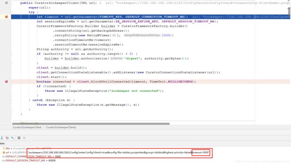Screen dimensions: 291x165
Task: Click '.connectString(url.getBackupAddress())' line
Action: click(91, 31)
